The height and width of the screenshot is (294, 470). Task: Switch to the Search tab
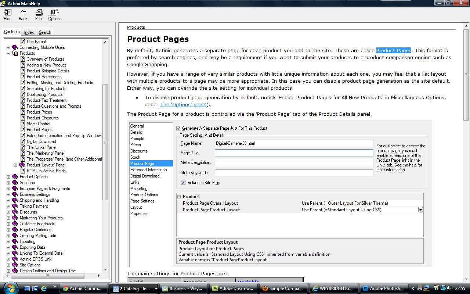point(45,32)
